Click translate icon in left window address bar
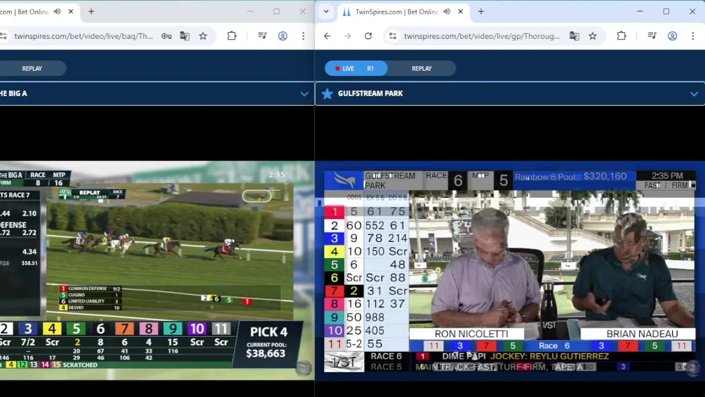705x397 pixels. [x=185, y=36]
